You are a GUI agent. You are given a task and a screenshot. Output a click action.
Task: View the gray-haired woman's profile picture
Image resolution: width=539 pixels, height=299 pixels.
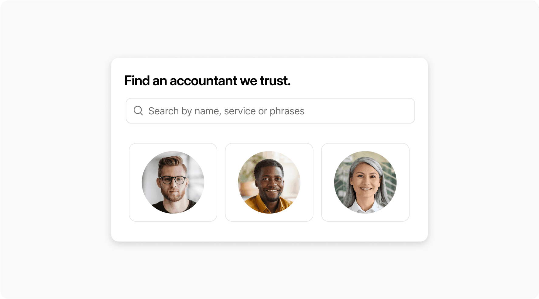coord(365,182)
